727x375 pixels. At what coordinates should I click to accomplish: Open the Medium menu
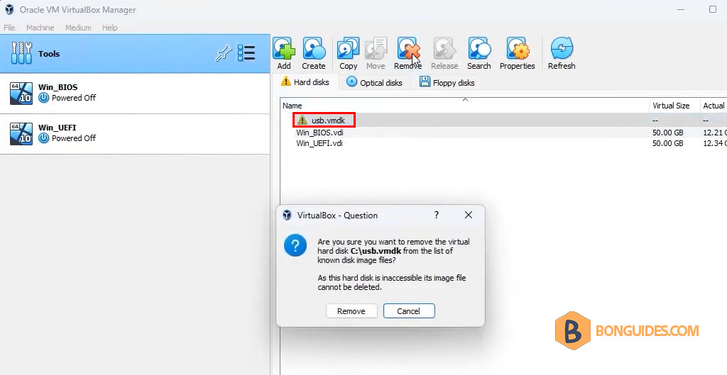click(78, 28)
